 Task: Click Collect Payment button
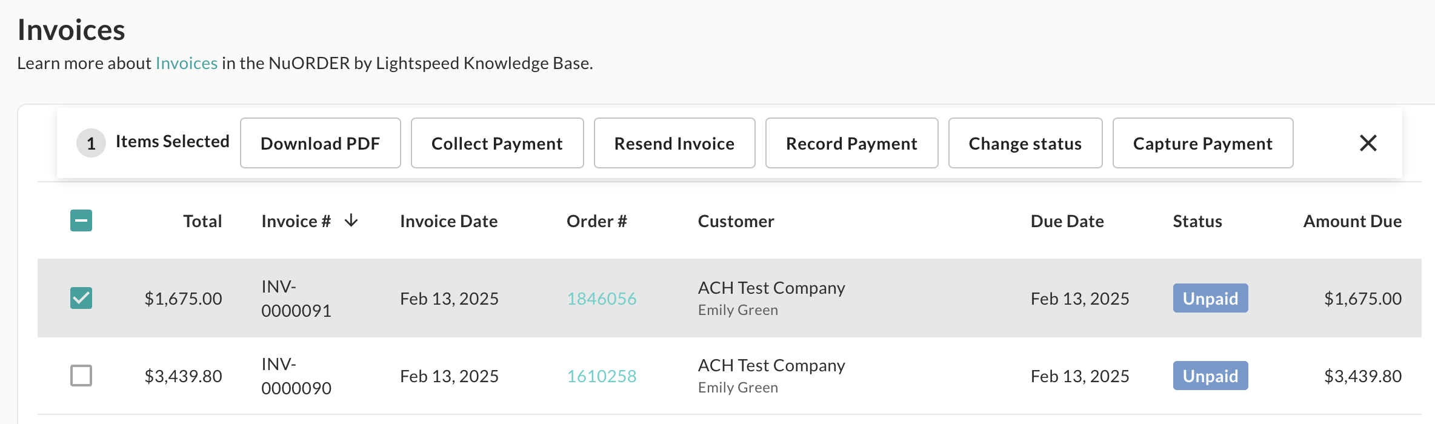click(x=498, y=143)
